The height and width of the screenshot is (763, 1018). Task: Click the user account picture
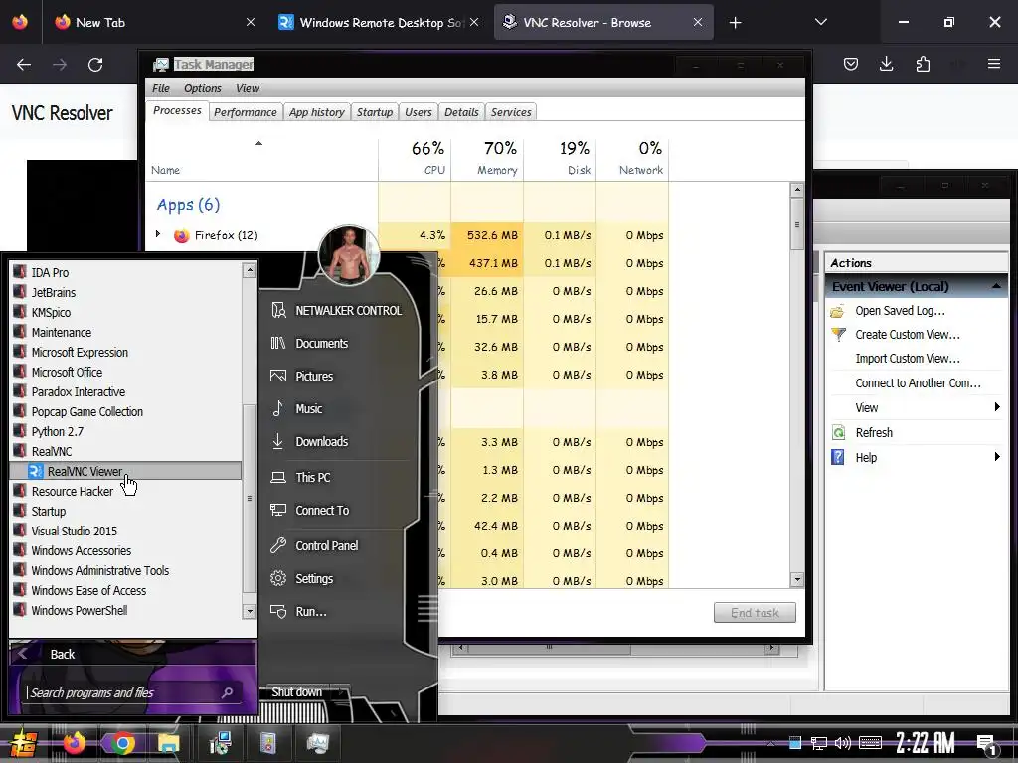[349, 255]
